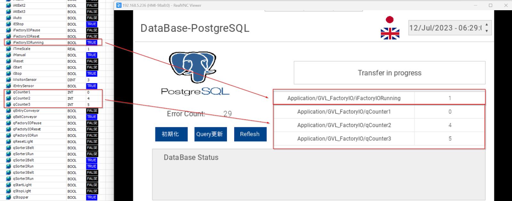Decrease date-time with the down arrow
The width and height of the screenshot is (512, 201).
(x=487, y=31)
